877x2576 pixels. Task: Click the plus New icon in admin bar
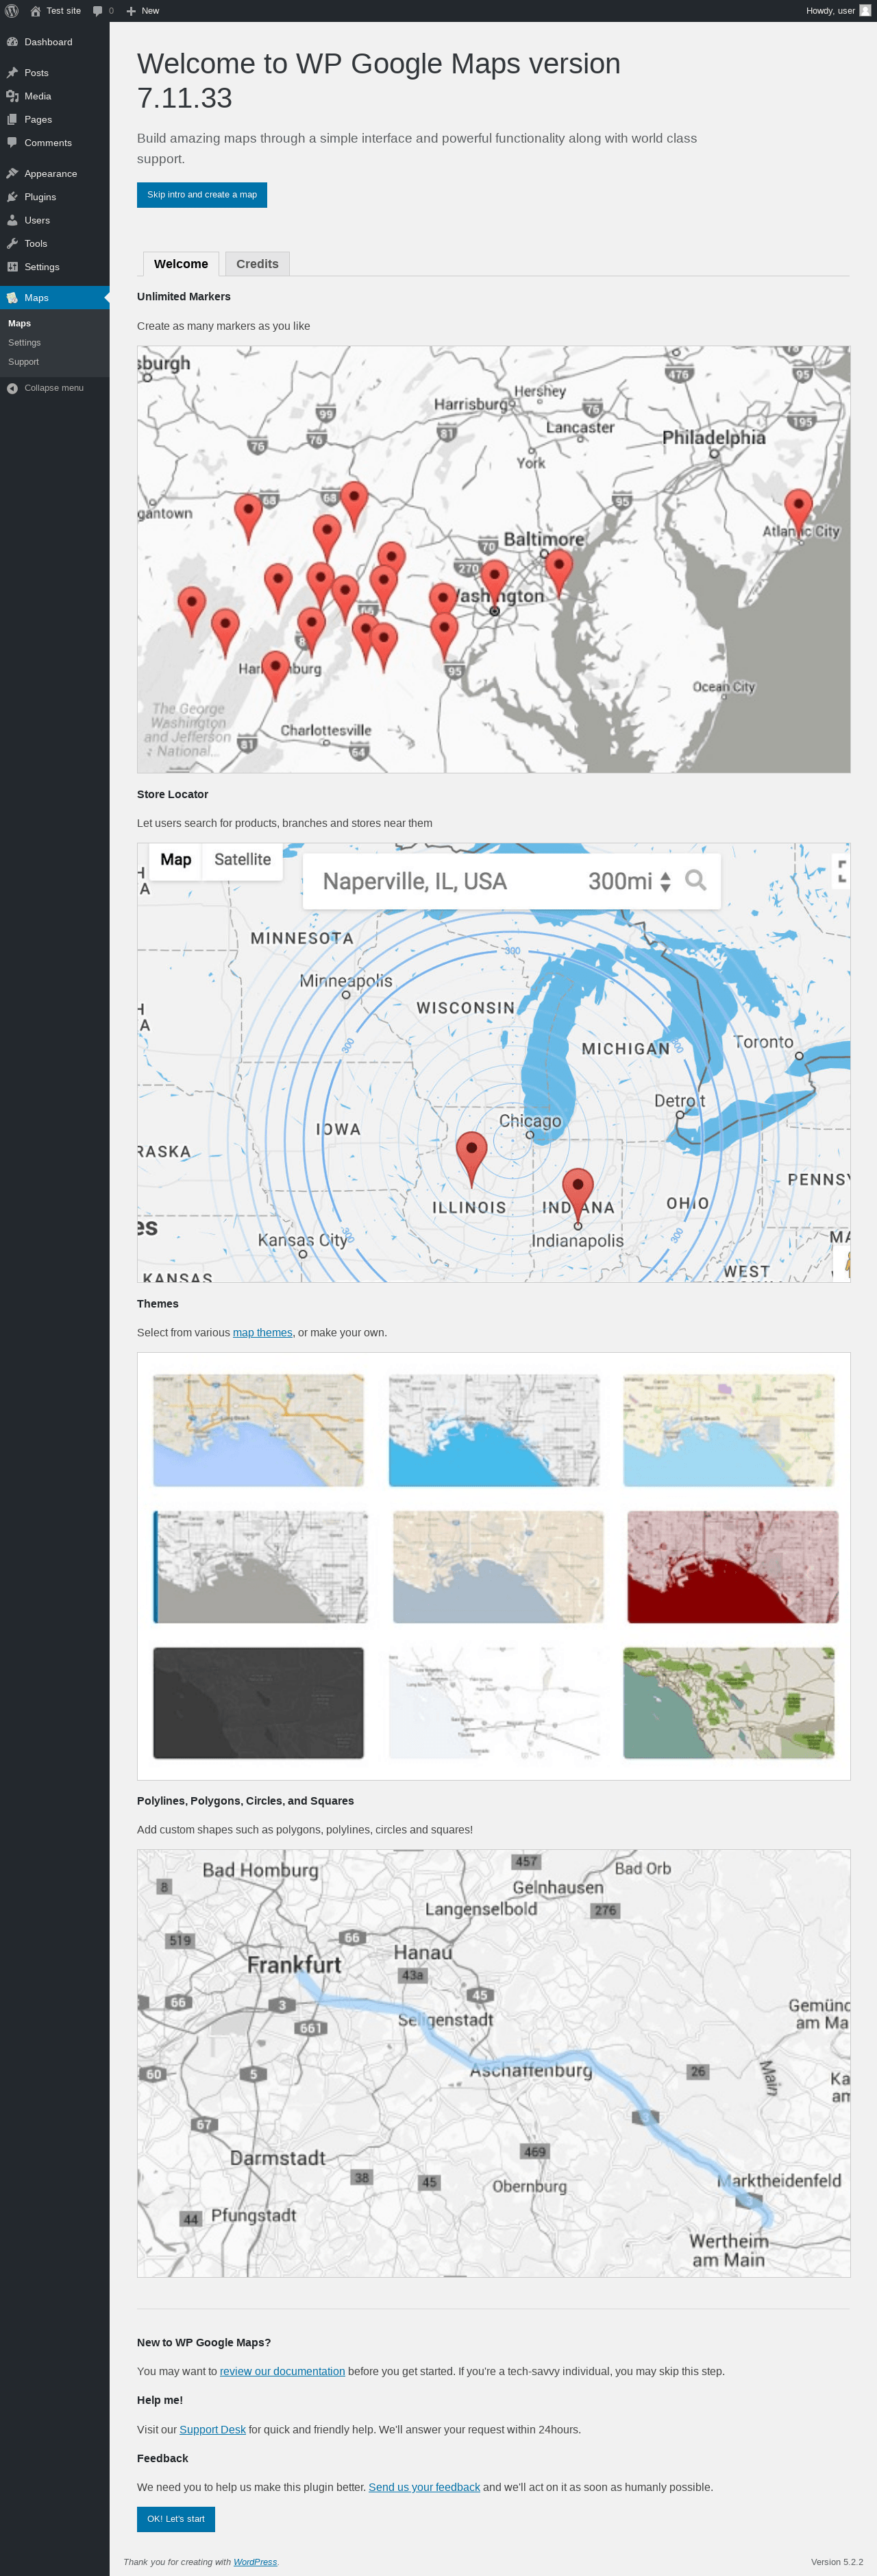(131, 11)
